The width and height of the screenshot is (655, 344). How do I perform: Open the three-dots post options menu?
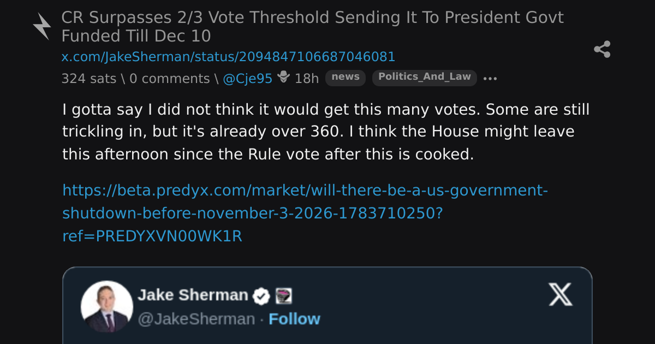[490, 79]
